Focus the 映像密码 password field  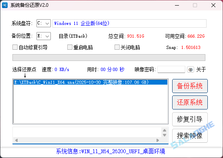coord(171,69)
